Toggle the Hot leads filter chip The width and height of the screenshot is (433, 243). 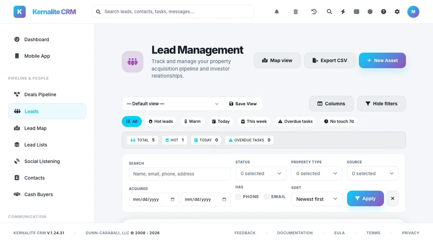(161, 122)
